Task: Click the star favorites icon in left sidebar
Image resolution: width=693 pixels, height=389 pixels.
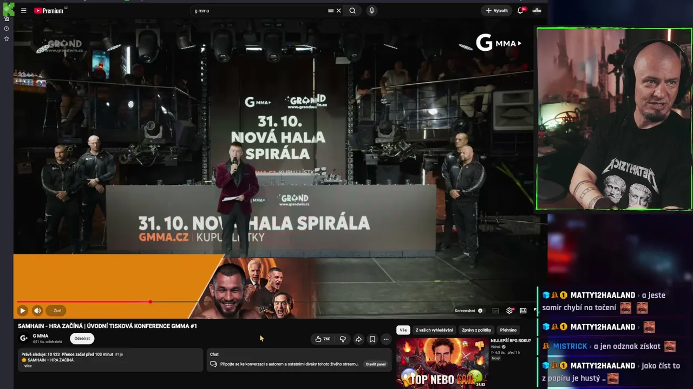Action: pyautogui.click(x=6, y=38)
